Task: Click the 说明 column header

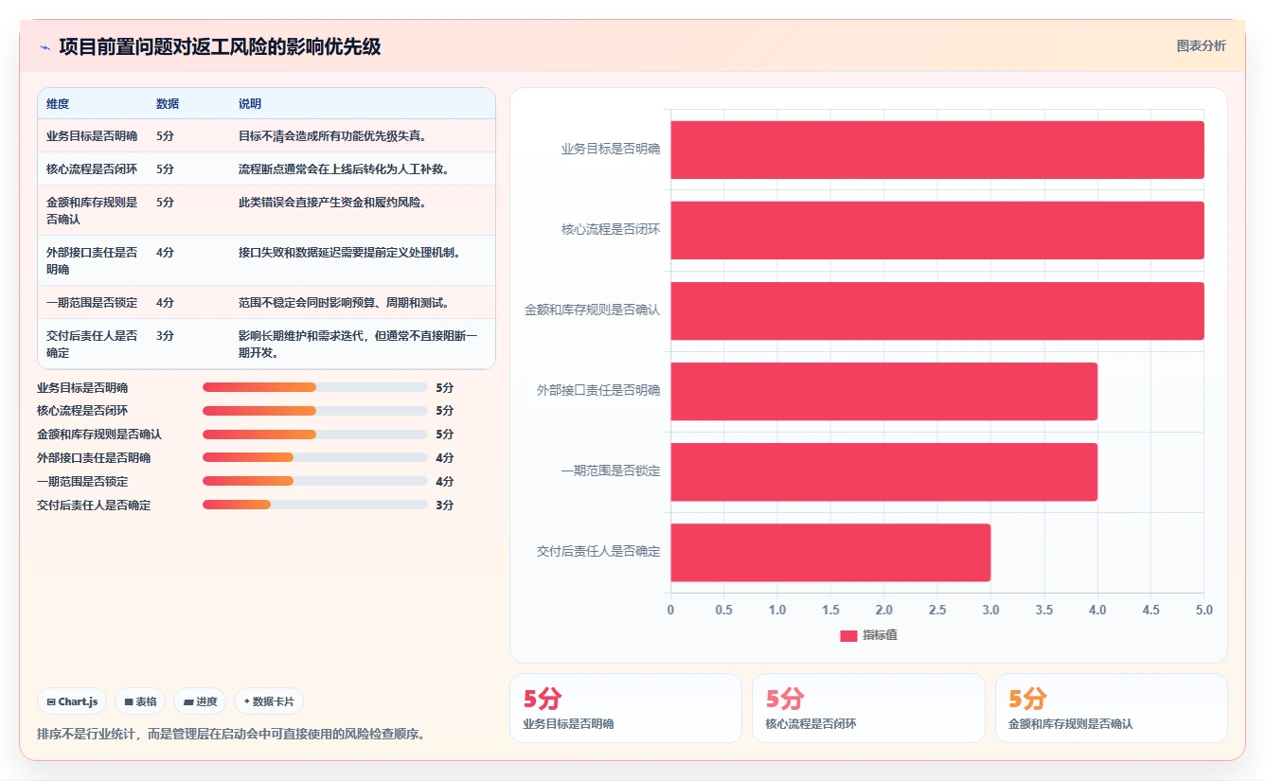Action: (250, 104)
